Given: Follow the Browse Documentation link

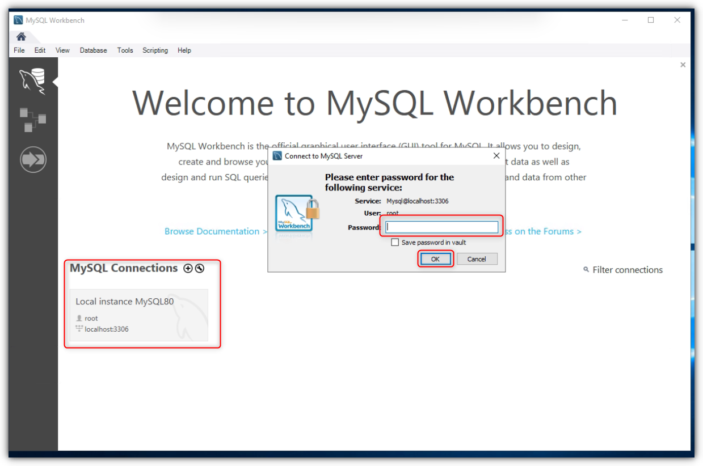Looking at the screenshot, I should (x=216, y=231).
